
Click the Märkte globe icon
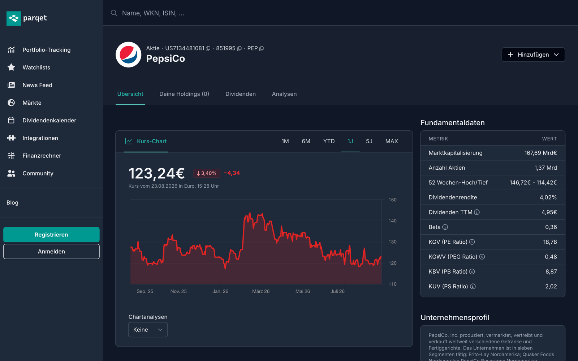[11, 103]
